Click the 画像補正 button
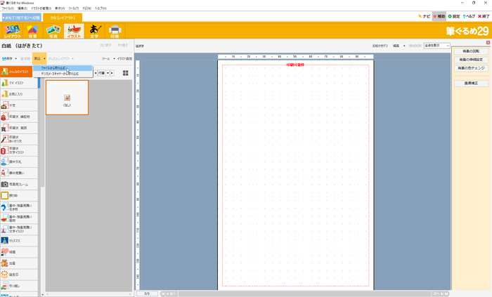492x297 pixels. click(x=472, y=83)
